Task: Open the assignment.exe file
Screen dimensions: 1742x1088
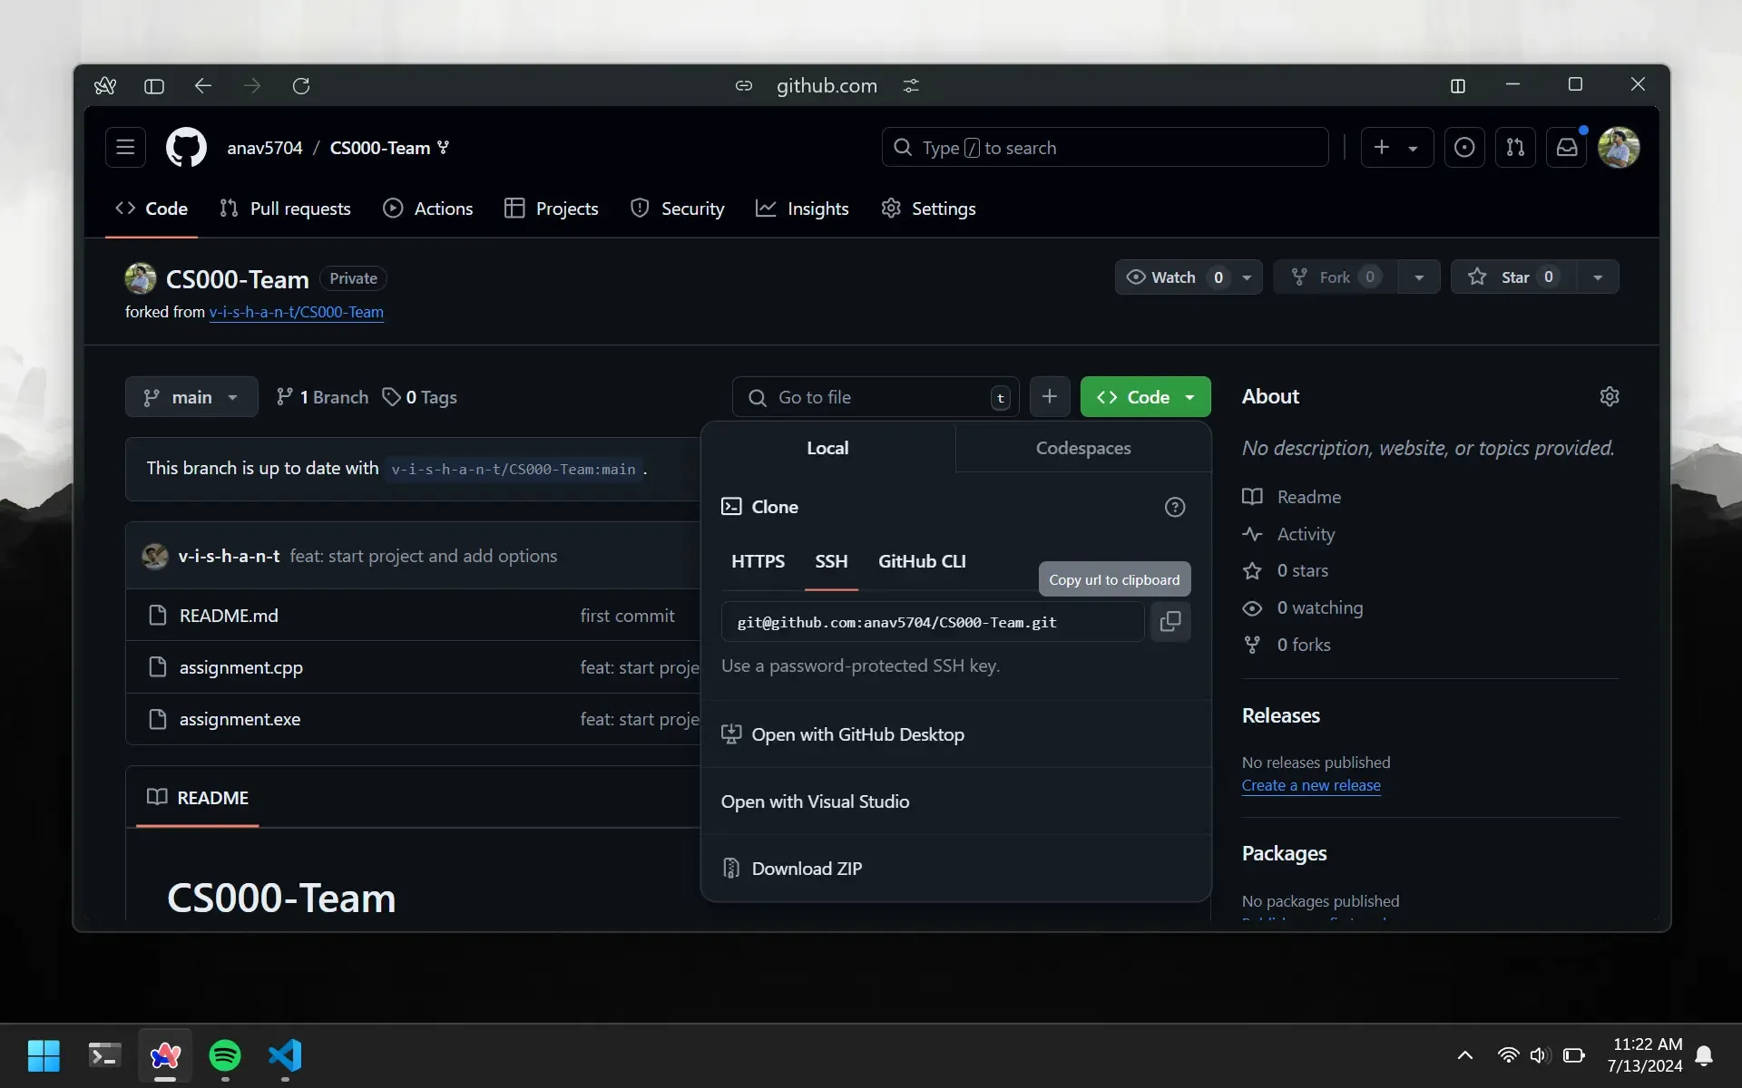Action: [240, 719]
